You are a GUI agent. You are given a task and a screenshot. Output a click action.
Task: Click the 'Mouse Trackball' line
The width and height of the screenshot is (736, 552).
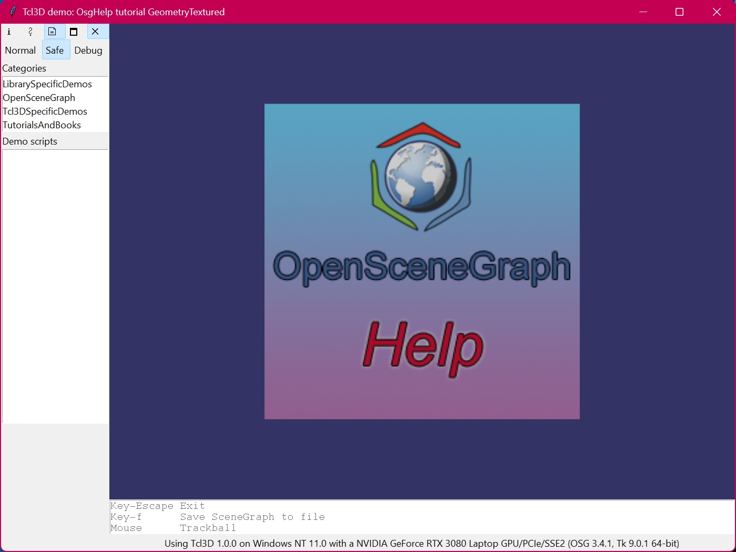coord(173,528)
